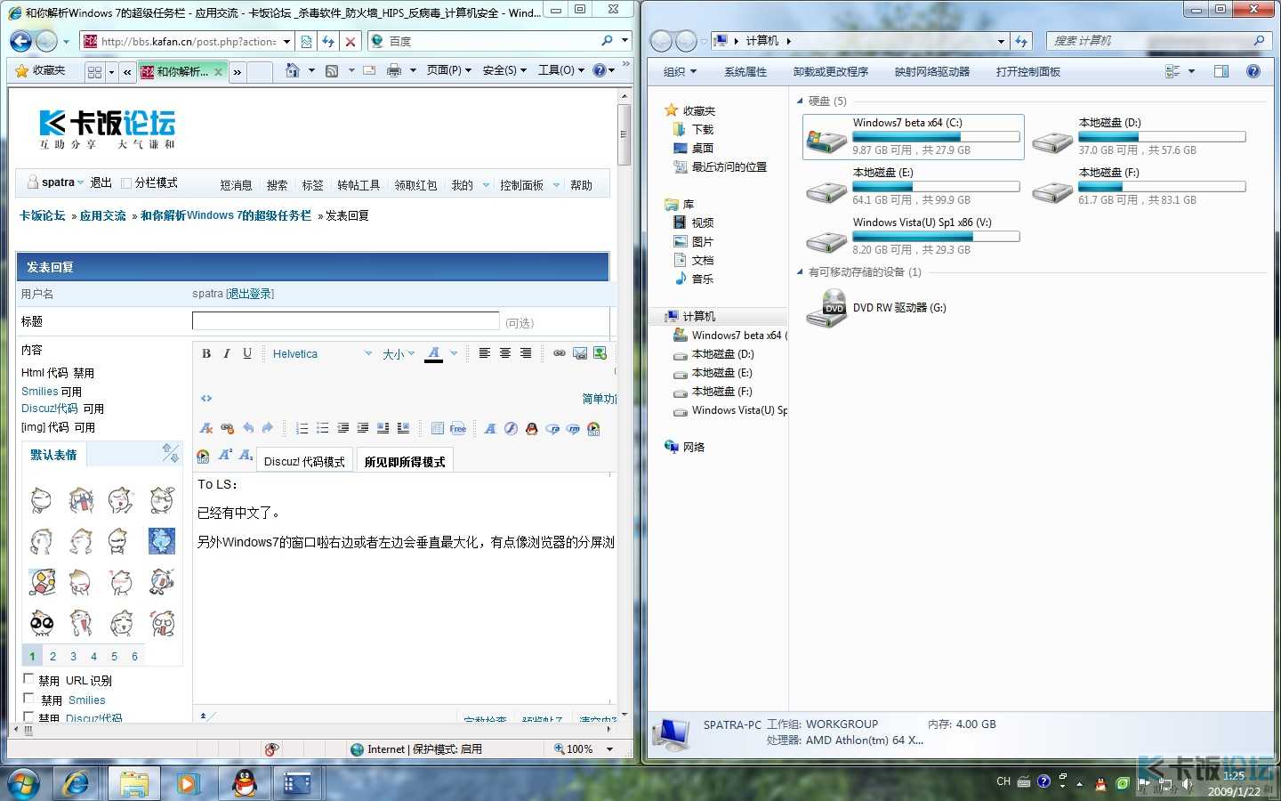Pick the font color swatch letter A
This screenshot has height=801, width=1281.
pyautogui.click(x=434, y=353)
